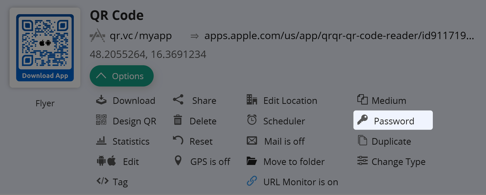Collapse the green Options button
The image size is (486, 195).
pos(122,76)
